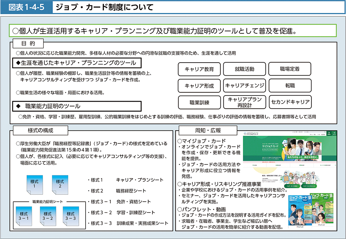
Task: Select the キャリアチェンジ box
Action: tap(244, 85)
